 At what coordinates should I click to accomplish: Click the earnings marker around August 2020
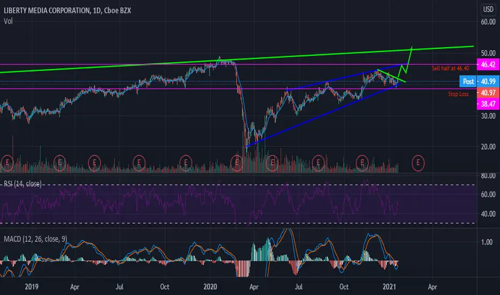[x=318, y=163]
